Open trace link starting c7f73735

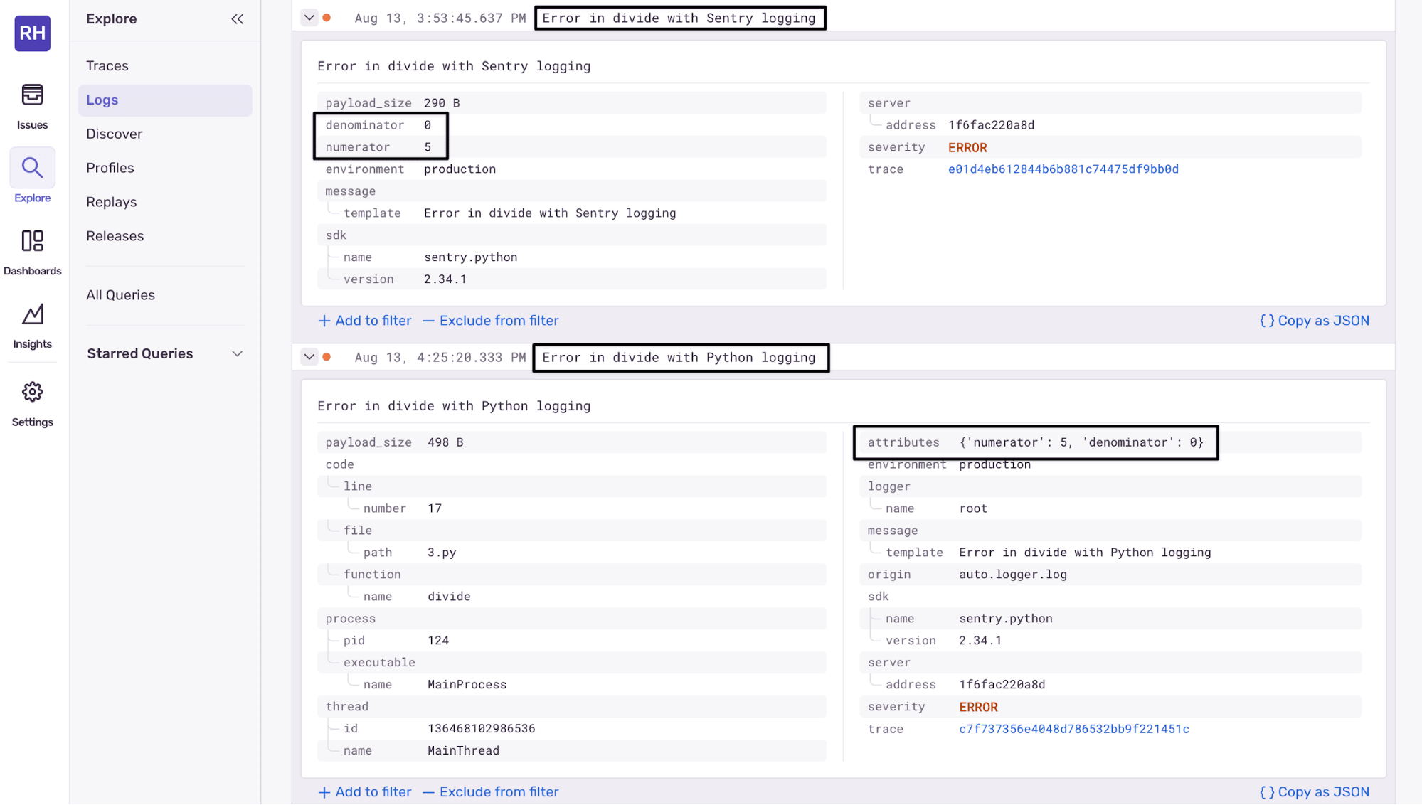click(x=1073, y=729)
